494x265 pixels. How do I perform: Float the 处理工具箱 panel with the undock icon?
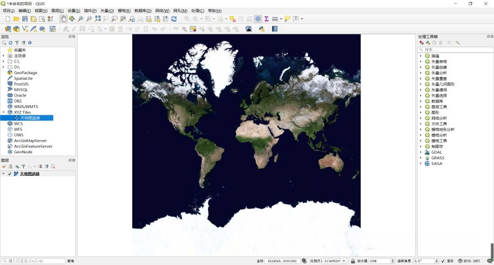(489, 37)
